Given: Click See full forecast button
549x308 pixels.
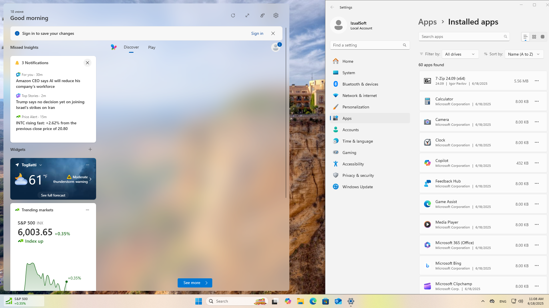Looking at the screenshot, I should 53,195.
